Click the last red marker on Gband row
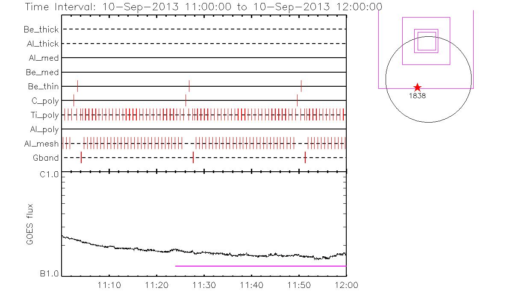513x299 pixels. click(305, 158)
